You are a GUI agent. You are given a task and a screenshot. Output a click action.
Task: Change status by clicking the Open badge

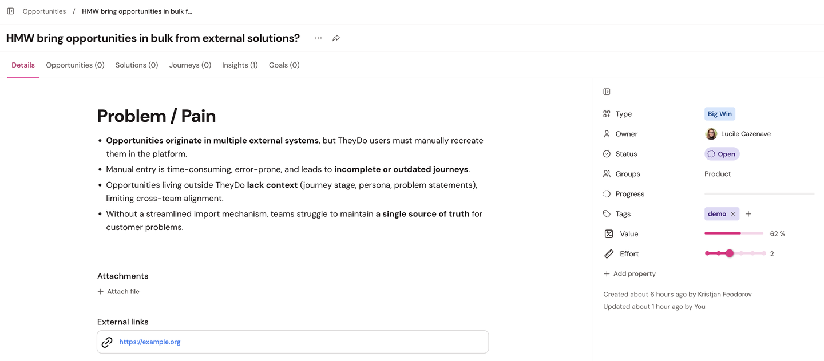point(722,153)
